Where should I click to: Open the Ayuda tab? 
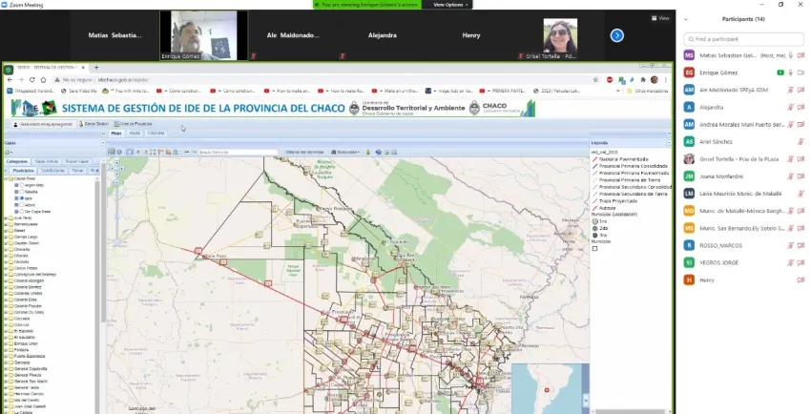(135, 134)
